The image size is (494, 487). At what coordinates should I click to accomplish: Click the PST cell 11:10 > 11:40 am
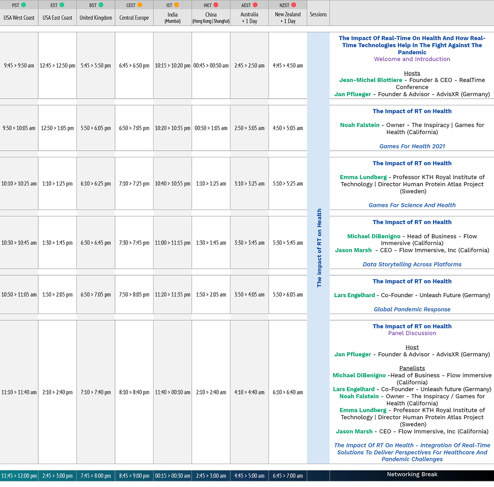pos(19,392)
